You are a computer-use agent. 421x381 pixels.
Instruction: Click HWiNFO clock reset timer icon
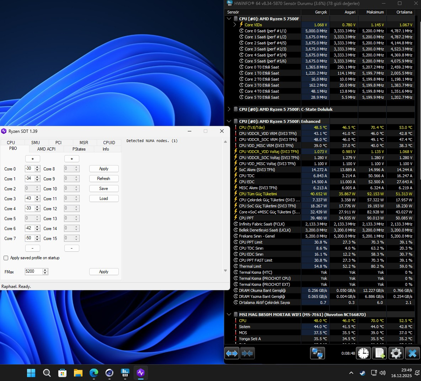(x=363, y=353)
